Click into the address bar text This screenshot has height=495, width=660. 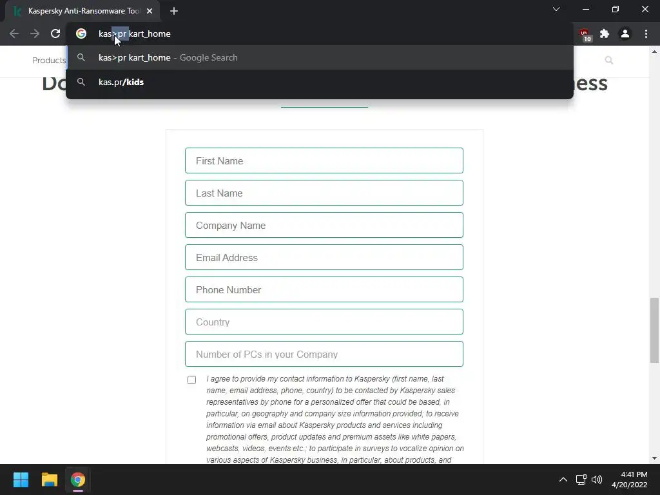click(134, 34)
